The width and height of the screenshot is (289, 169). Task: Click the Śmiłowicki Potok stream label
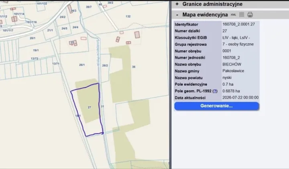pos(98,52)
